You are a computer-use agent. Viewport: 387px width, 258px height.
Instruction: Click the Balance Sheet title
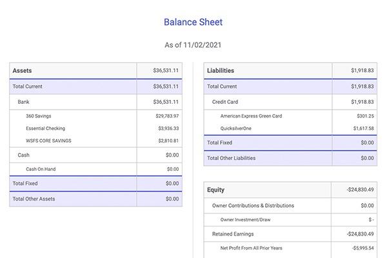click(x=193, y=23)
